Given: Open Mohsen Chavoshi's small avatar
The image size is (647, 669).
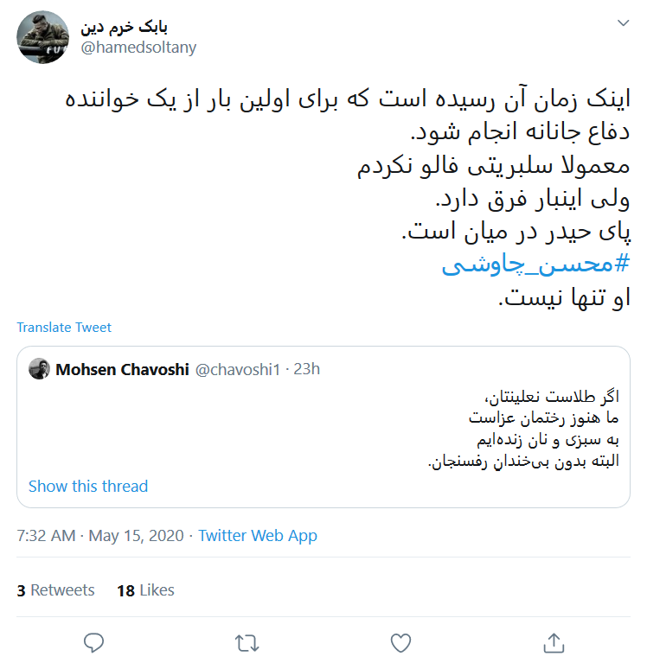Looking at the screenshot, I should point(39,369).
